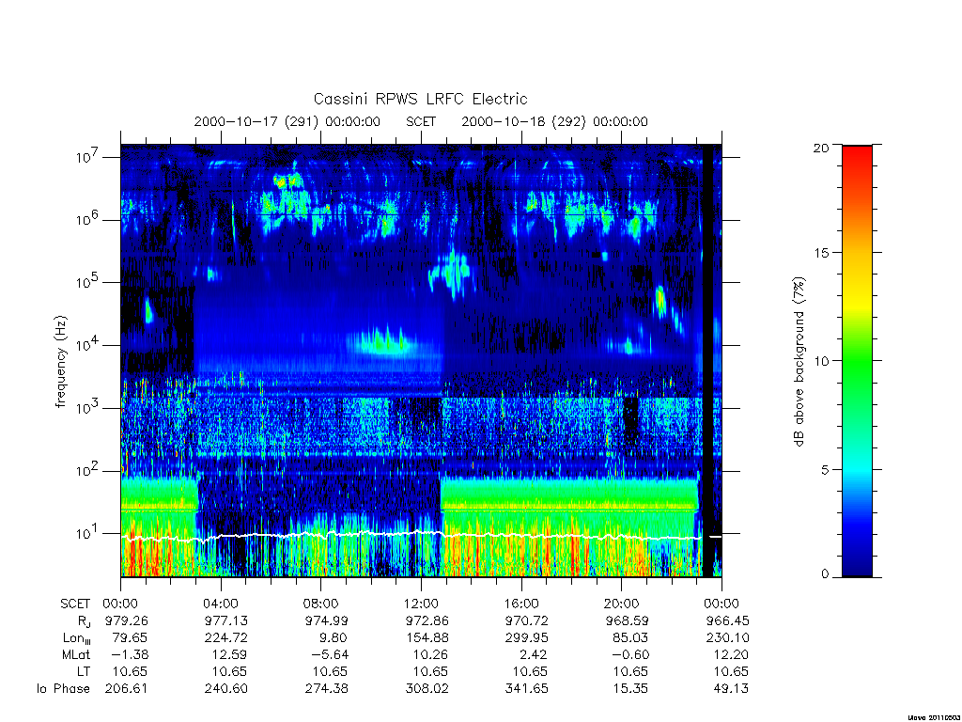The image size is (962, 722).
Task: Click the Io Phase value '308.02'
Action: 427,689
